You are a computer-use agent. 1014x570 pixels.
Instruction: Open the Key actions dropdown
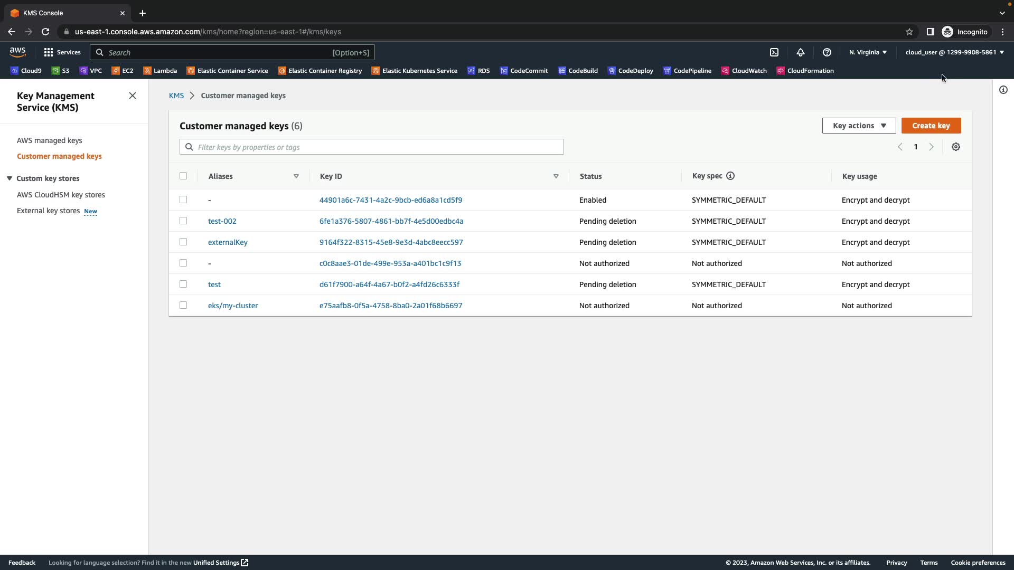click(x=858, y=126)
